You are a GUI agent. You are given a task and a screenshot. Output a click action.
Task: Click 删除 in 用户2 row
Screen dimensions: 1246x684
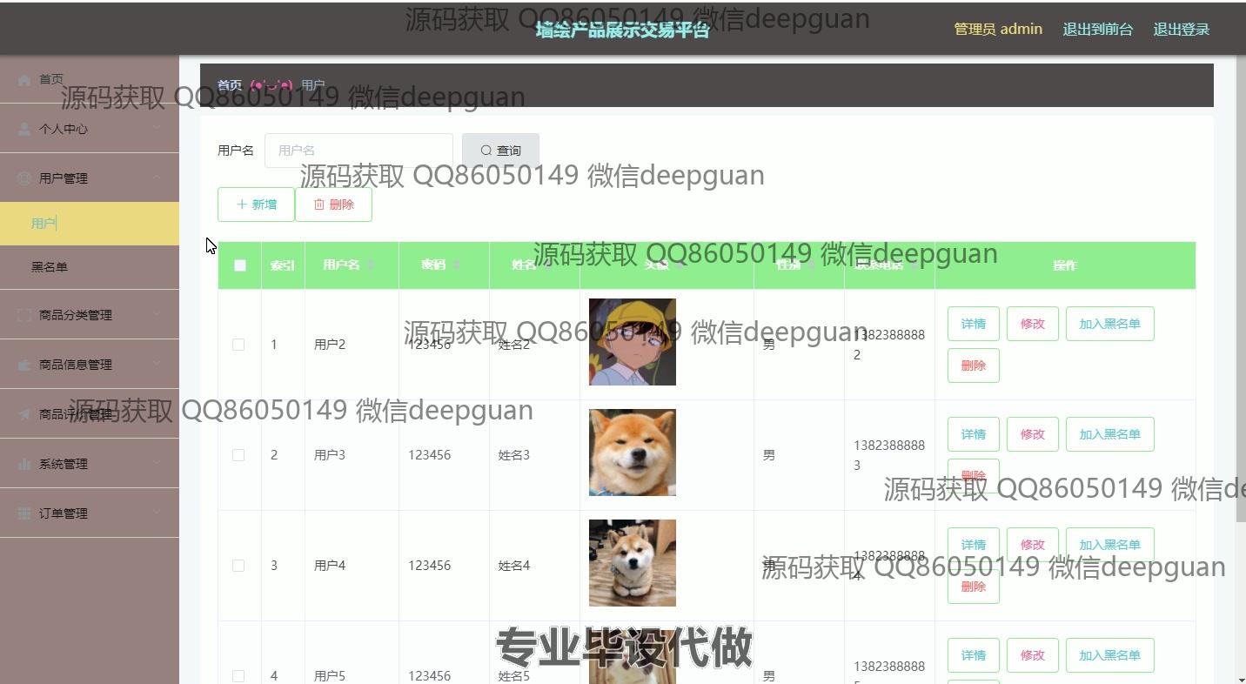(974, 365)
